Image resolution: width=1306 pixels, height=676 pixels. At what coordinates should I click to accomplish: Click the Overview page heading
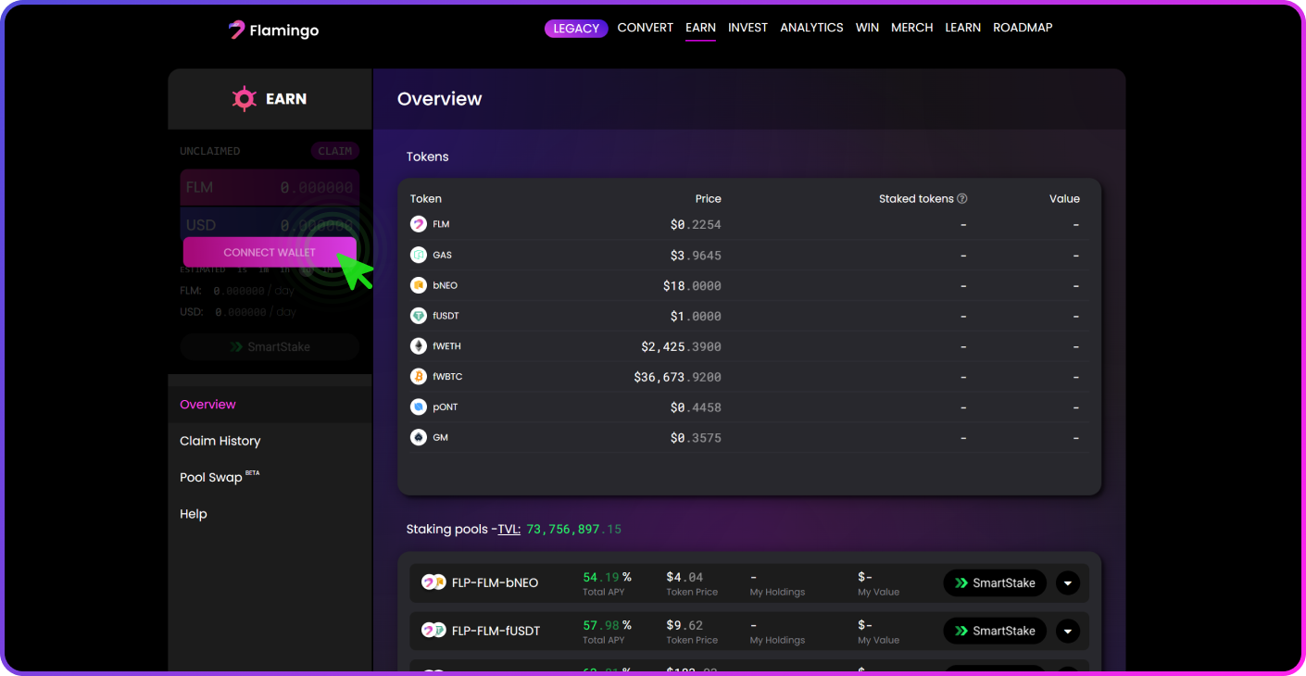point(440,99)
